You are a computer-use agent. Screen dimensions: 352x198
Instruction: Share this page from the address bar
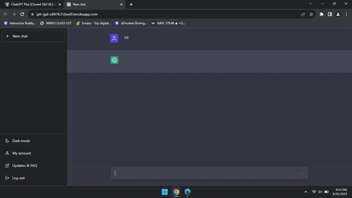303,14
